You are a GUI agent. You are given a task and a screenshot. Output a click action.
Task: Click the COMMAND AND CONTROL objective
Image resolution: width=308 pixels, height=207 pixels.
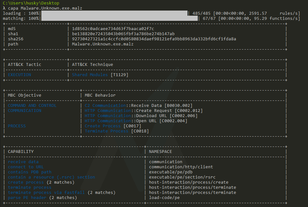pos(32,105)
